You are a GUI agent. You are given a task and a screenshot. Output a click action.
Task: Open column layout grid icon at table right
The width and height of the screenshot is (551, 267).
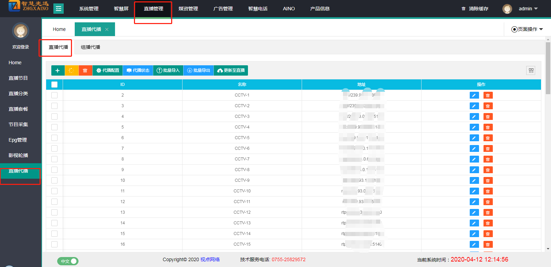click(x=531, y=70)
